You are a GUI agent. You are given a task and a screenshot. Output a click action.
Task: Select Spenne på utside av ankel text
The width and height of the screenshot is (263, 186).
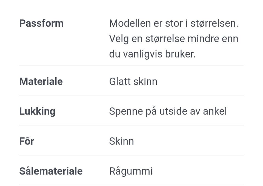[168, 111]
